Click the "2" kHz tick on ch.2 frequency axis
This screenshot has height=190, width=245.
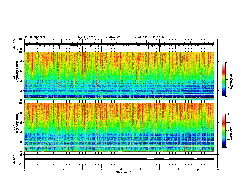[x=21, y=142]
